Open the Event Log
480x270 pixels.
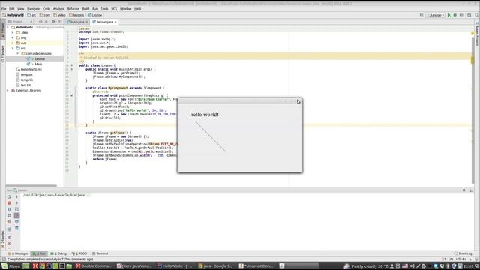463,253
